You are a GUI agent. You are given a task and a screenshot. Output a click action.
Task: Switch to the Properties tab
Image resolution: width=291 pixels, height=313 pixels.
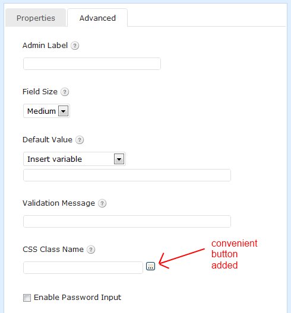coord(36,18)
